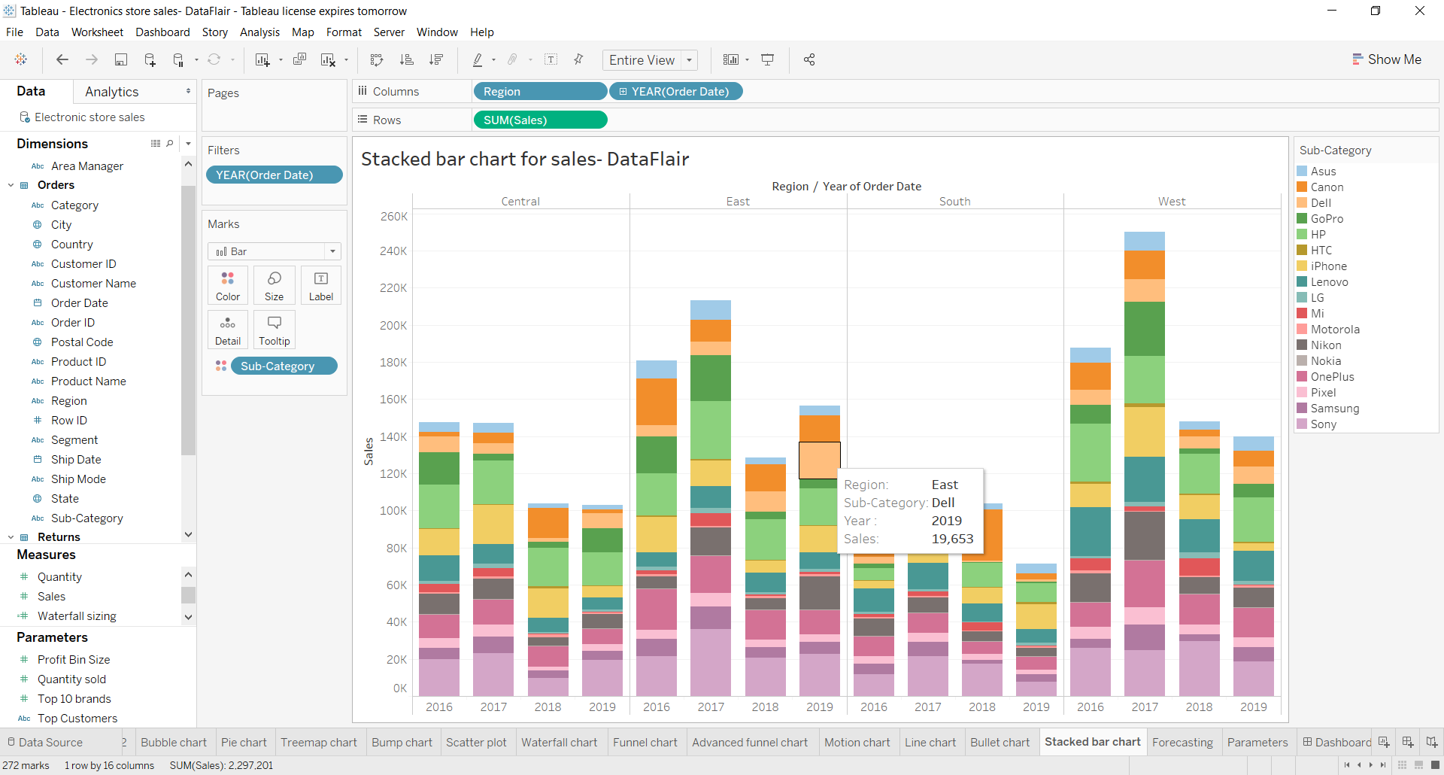Screen dimensions: 1444x775
Task: Click the Color card in Marks
Action: point(228,285)
